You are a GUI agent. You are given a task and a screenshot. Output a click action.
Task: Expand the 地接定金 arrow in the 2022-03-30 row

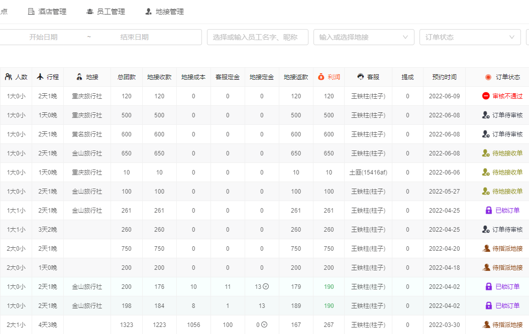pyautogui.click(x=264, y=324)
